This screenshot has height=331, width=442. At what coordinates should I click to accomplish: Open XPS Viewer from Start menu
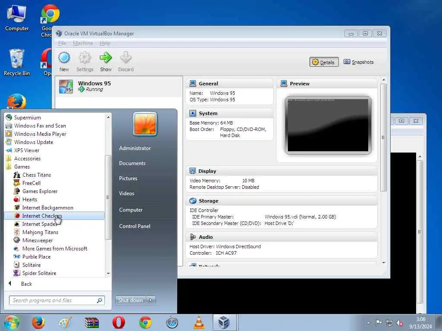[x=55, y=150]
